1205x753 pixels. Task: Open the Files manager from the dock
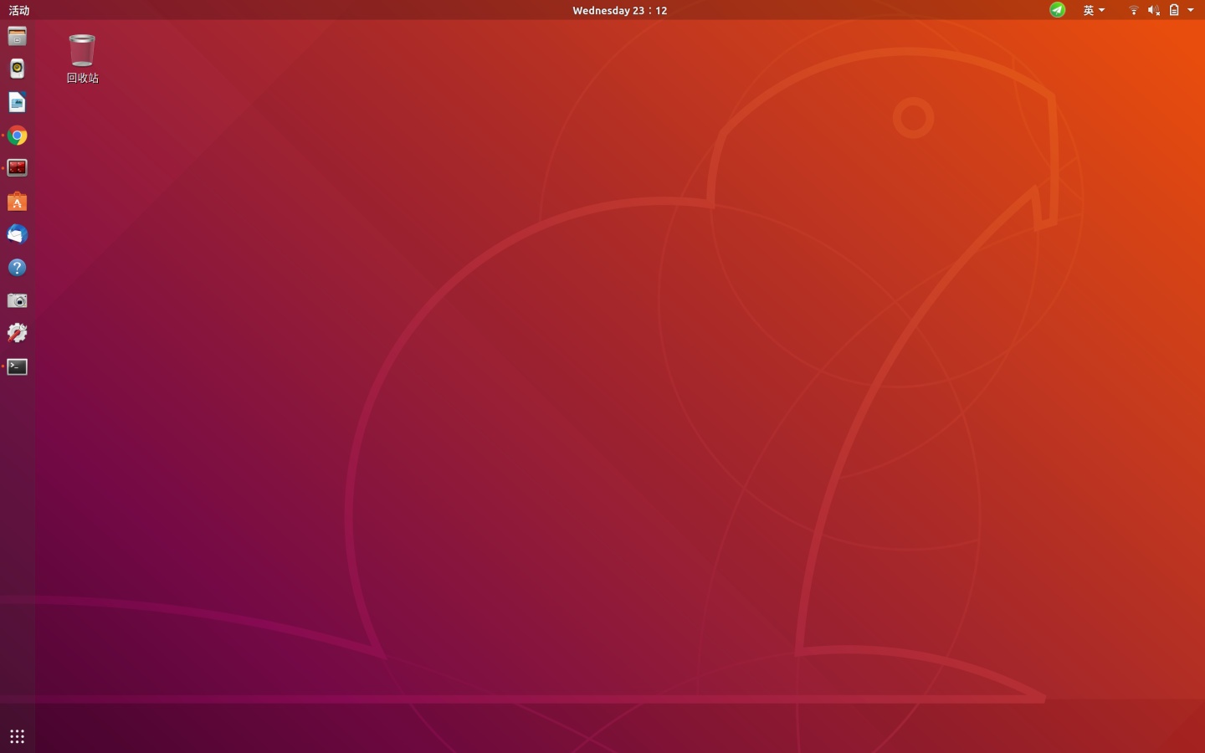(17, 36)
